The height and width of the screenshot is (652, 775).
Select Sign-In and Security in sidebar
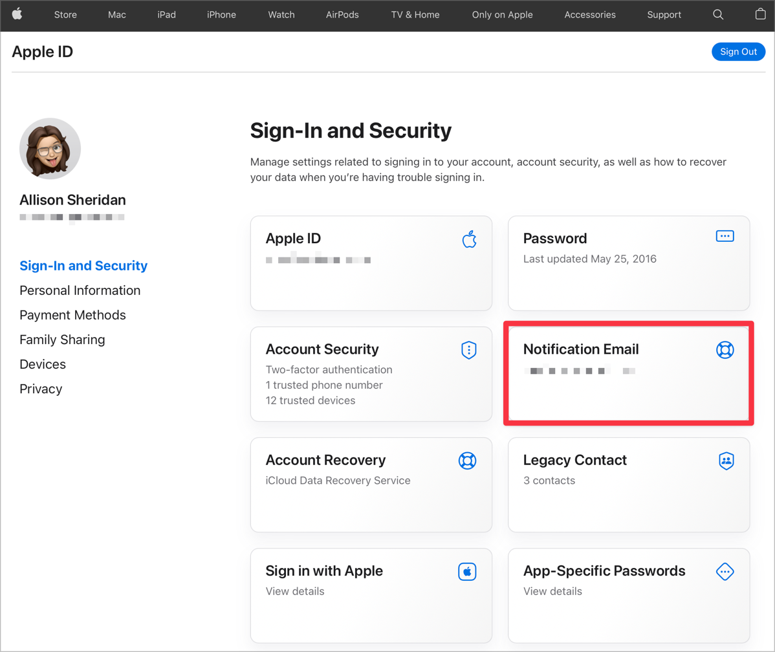point(83,265)
